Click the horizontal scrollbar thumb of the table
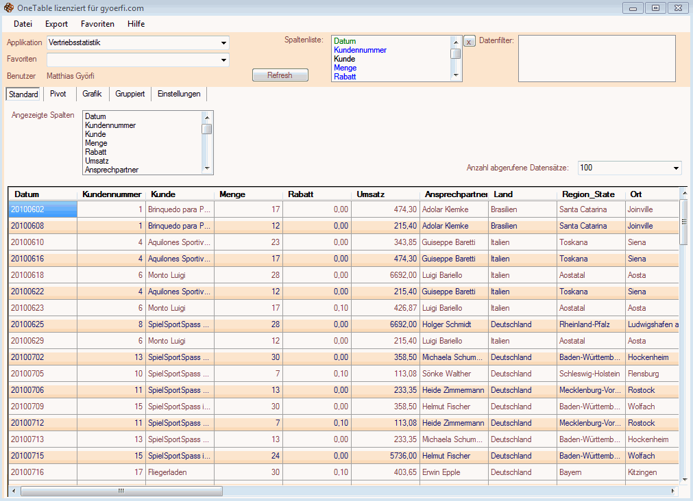 coord(121,491)
